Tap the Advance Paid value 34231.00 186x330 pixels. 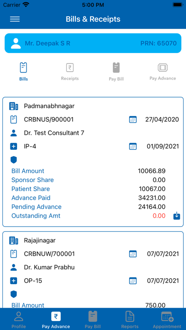click(152, 198)
